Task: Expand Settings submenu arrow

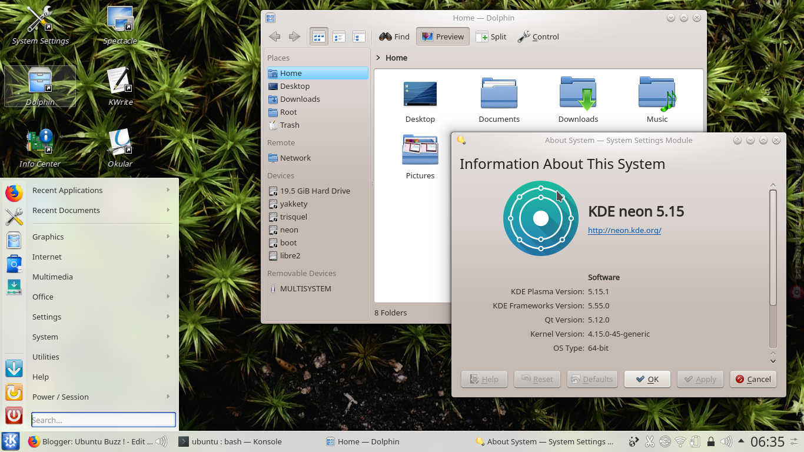Action: pos(168,317)
